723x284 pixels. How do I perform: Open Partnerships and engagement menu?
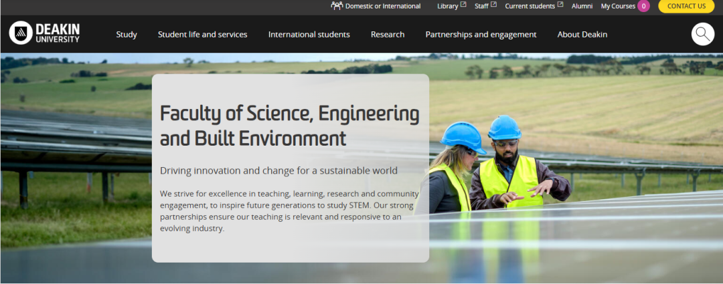pyautogui.click(x=481, y=35)
